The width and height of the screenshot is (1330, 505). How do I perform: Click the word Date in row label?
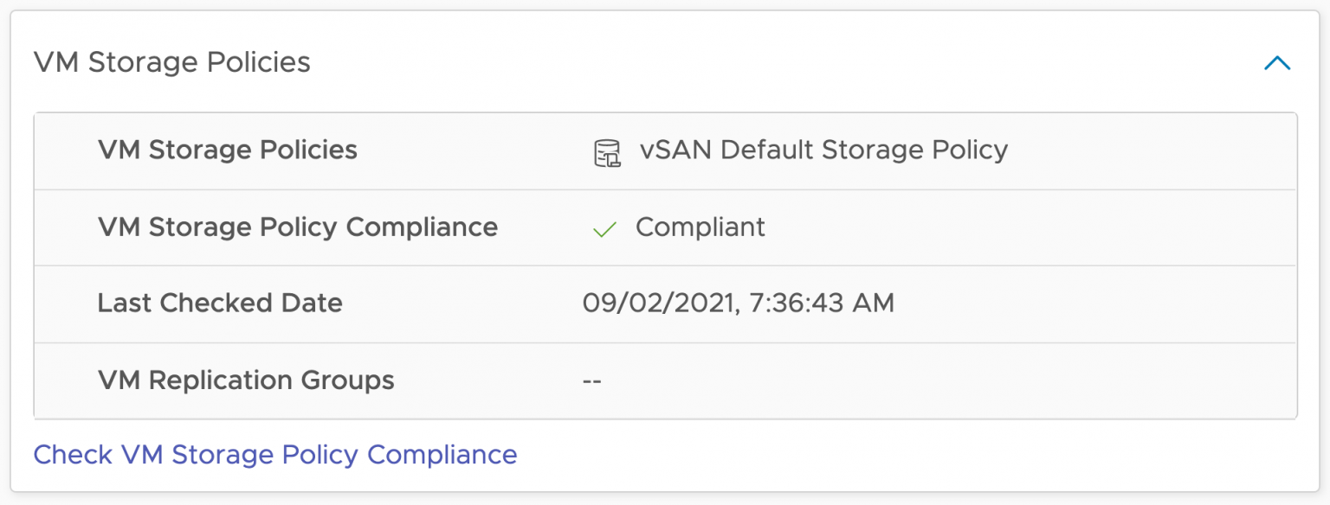pos(312,304)
